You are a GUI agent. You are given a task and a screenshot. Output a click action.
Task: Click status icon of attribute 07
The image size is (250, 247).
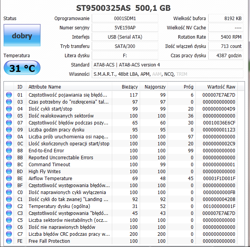9,123
